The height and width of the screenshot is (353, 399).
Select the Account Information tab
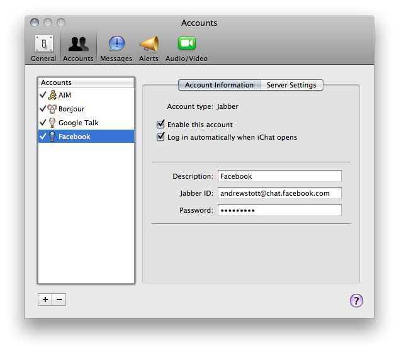(219, 85)
